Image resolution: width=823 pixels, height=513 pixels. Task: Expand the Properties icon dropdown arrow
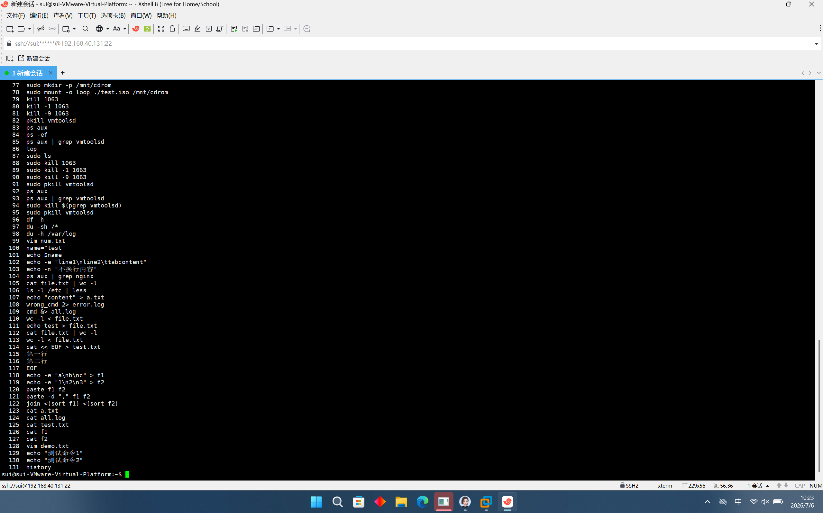coord(74,29)
